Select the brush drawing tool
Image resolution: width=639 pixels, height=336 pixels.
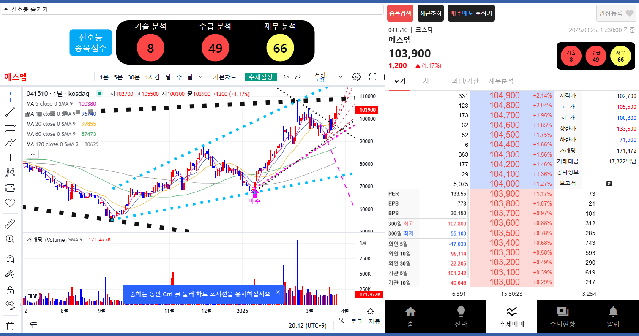[11, 143]
